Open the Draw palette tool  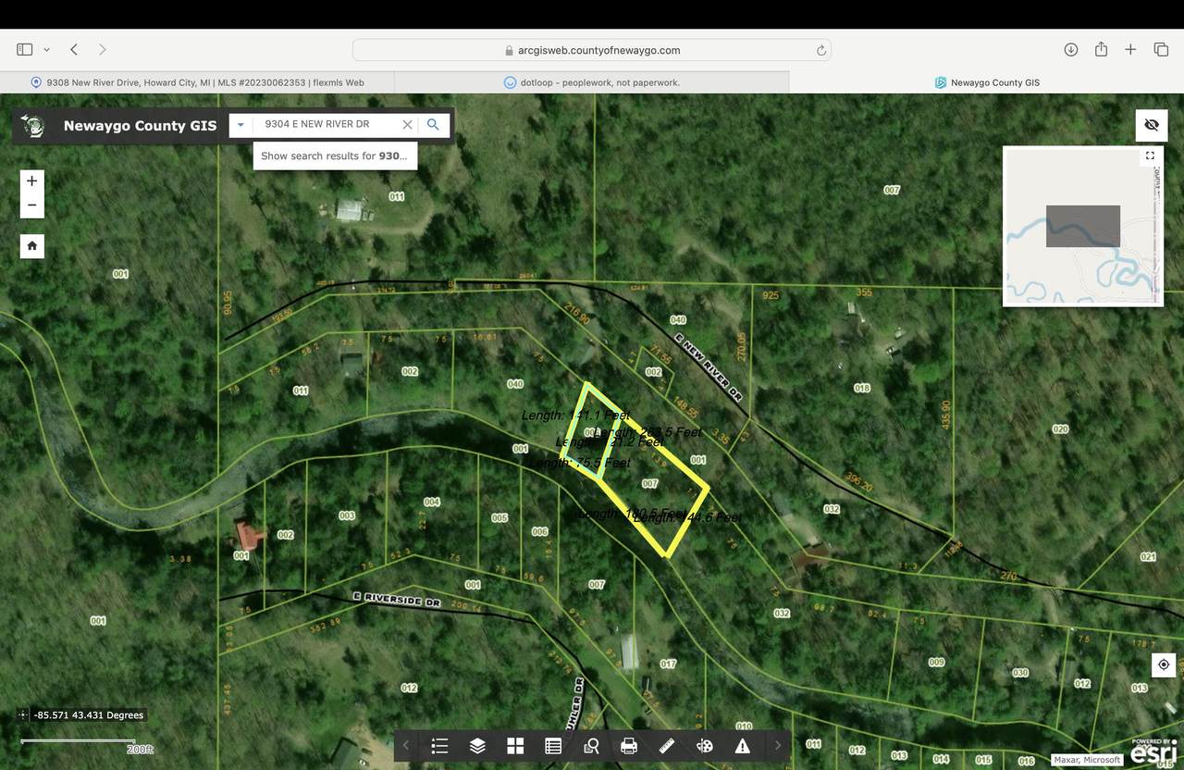(x=705, y=746)
